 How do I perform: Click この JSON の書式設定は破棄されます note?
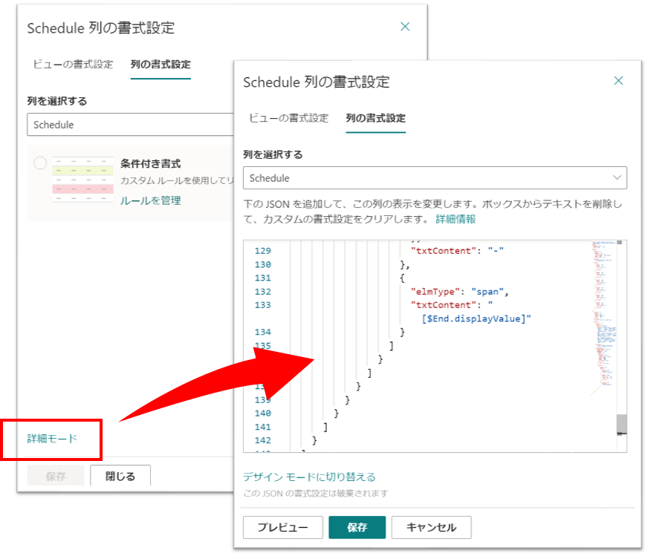pyautogui.click(x=316, y=494)
